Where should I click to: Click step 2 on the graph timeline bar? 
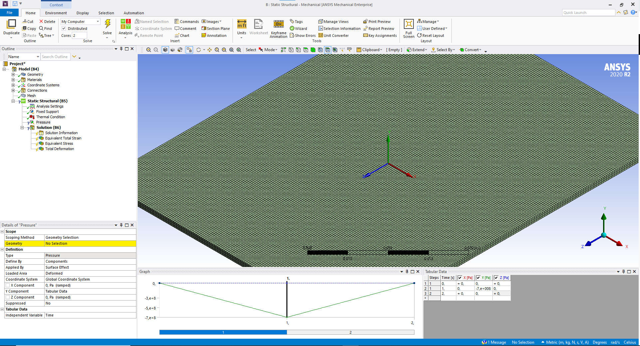coord(350,332)
